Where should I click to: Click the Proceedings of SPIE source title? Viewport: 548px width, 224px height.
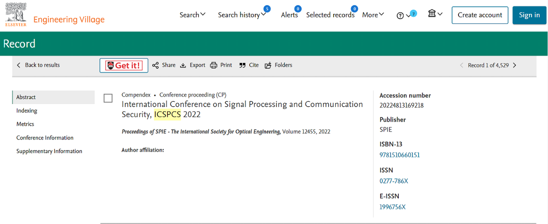pos(201,131)
